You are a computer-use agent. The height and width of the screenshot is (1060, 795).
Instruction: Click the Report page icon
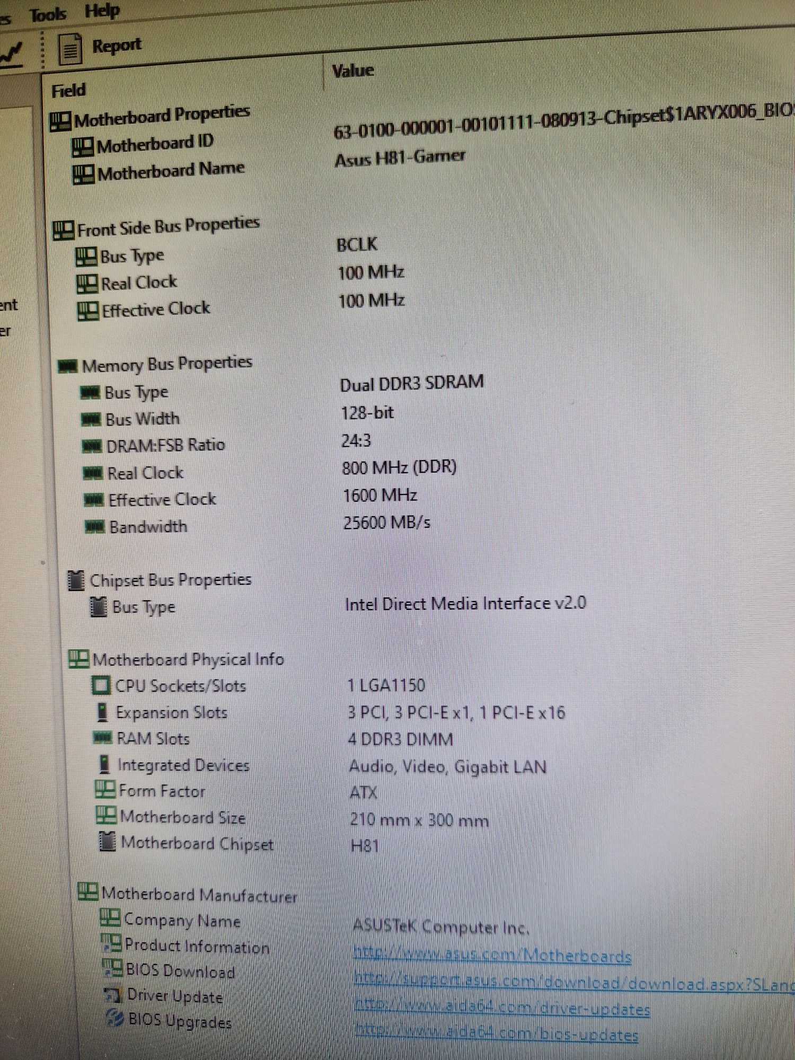[x=70, y=49]
